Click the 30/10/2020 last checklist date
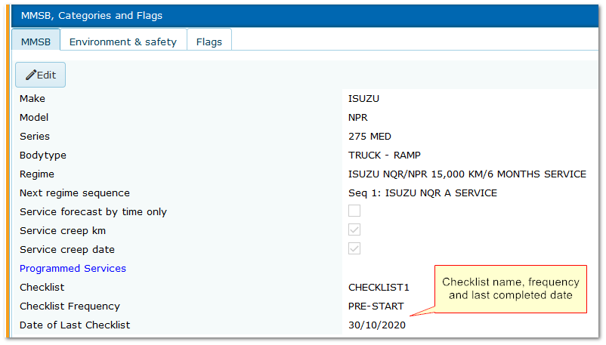606x345 pixels. click(376, 325)
